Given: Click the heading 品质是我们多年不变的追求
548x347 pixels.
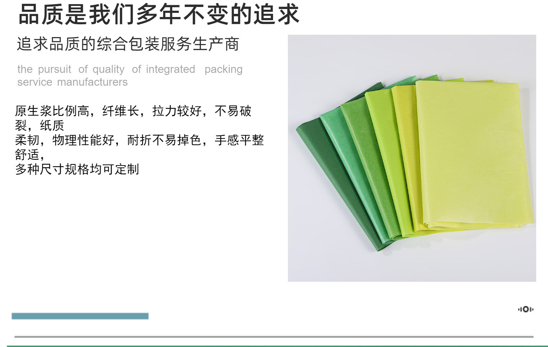Looking at the screenshot, I should 159,14.
